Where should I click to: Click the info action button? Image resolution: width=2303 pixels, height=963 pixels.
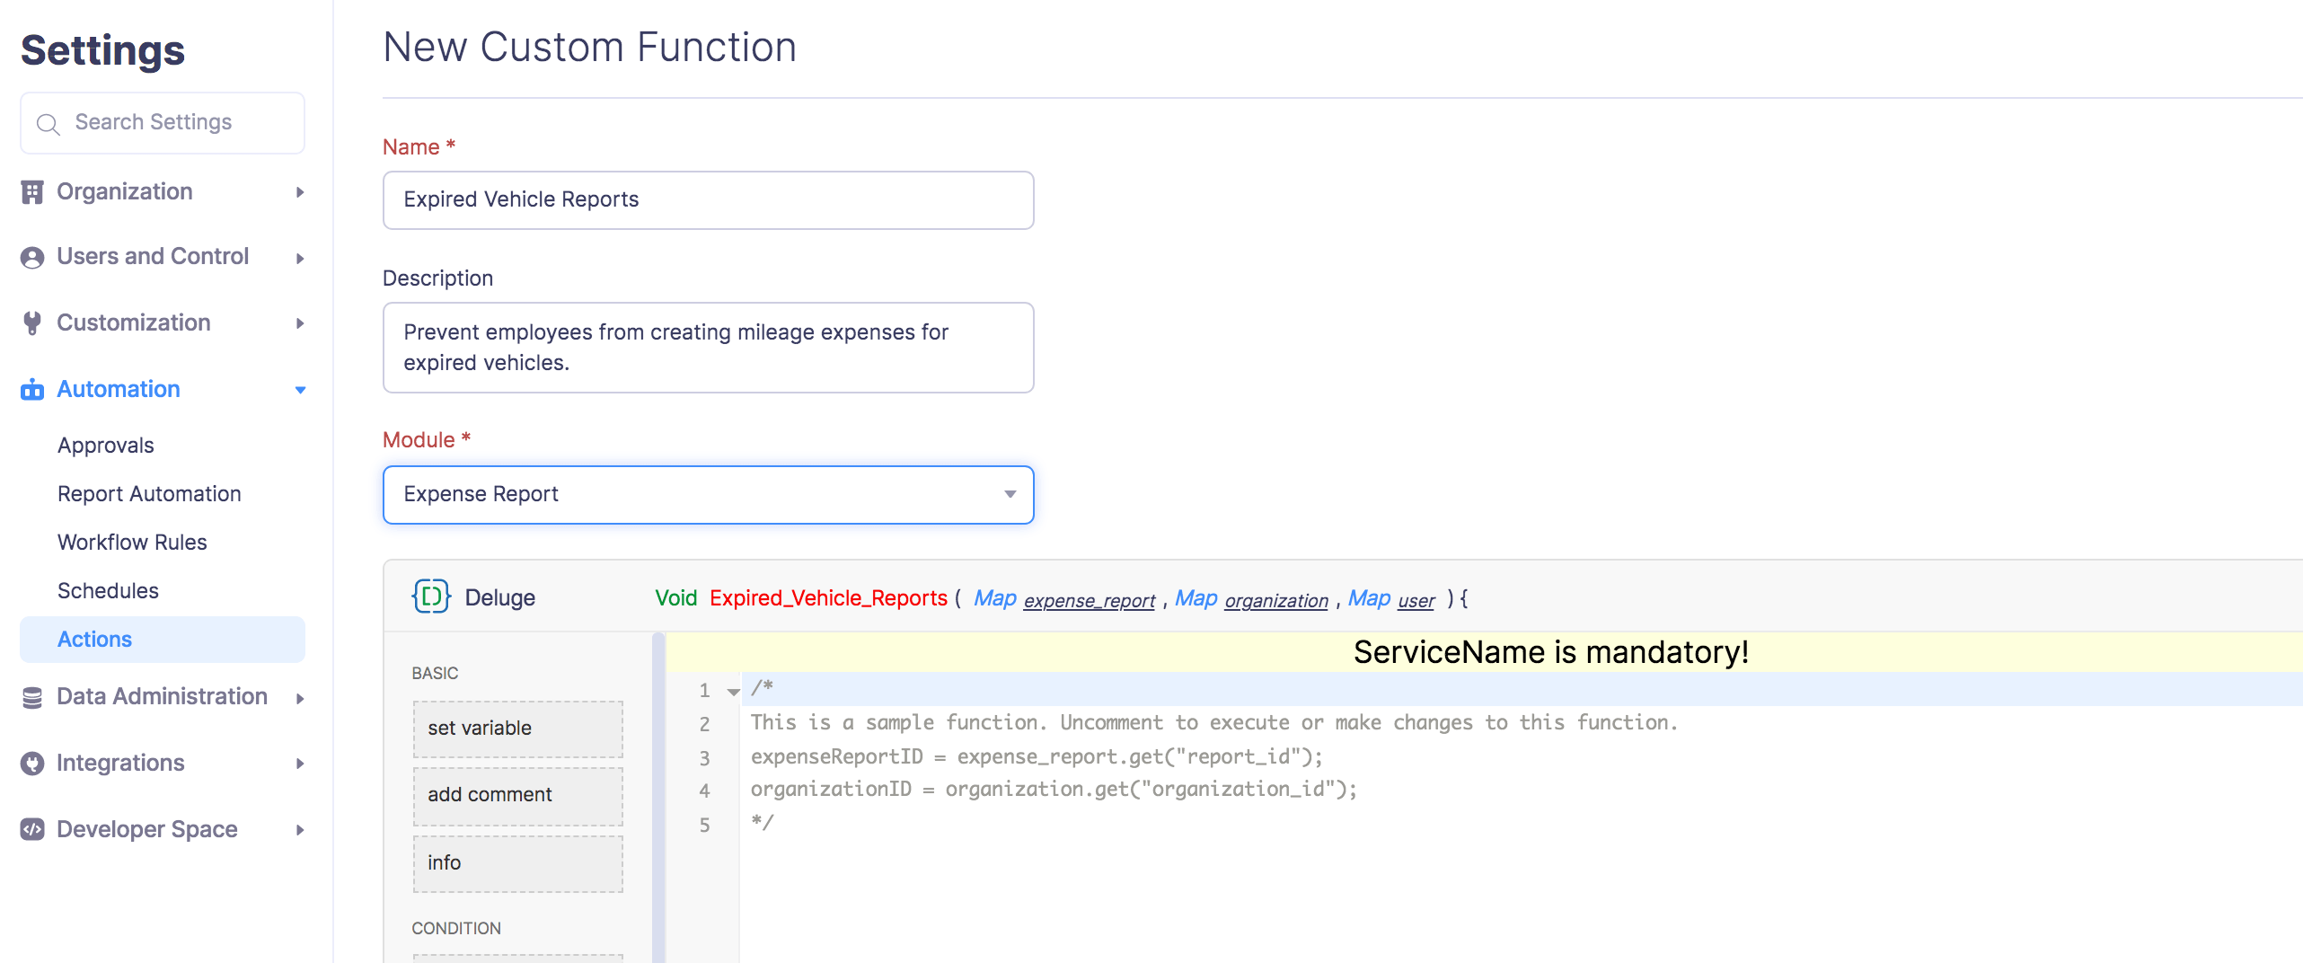[x=517, y=862]
